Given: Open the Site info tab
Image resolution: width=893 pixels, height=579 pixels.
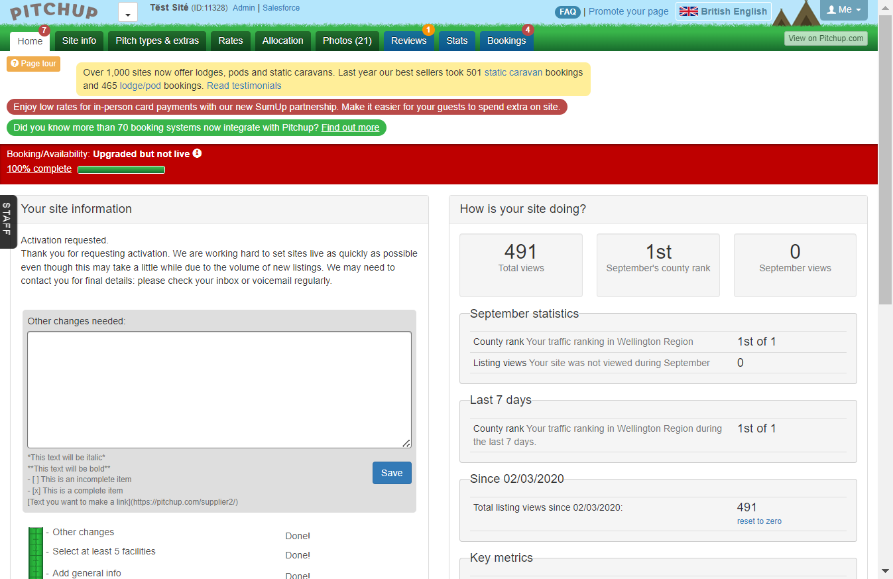Looking at the screenshot, I should pos(79,40).
